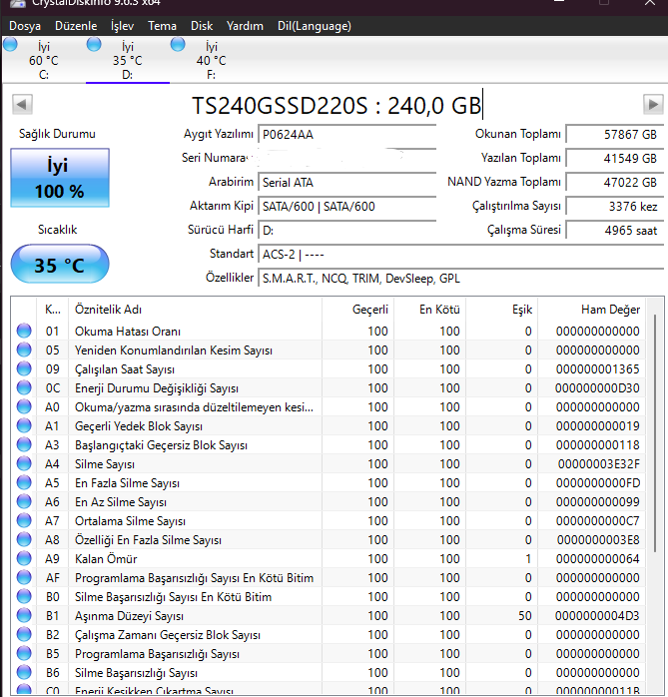
Task: Click the SATA/600 transfer mode field
Action: (x=347, y=207)
